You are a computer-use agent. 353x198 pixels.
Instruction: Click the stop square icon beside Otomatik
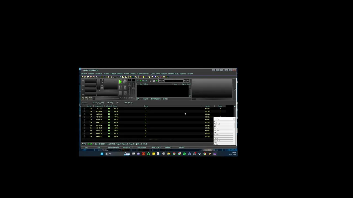click(x=154, y=81)
